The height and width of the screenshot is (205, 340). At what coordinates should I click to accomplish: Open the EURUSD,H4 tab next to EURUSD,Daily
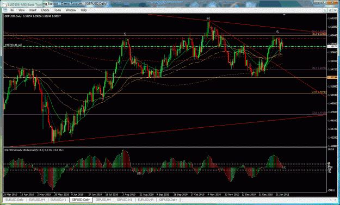pyautogui.click(x=37, y=200)
